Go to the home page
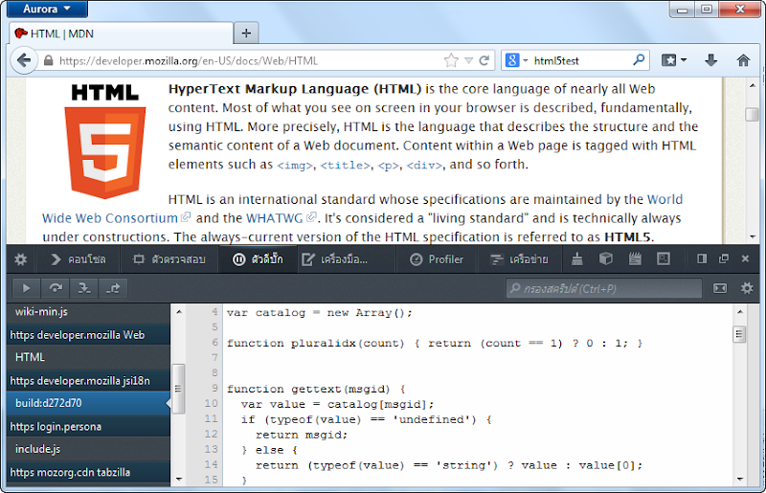Image resolution: width=766 pixels, height=493 pixels. point(743,60)
